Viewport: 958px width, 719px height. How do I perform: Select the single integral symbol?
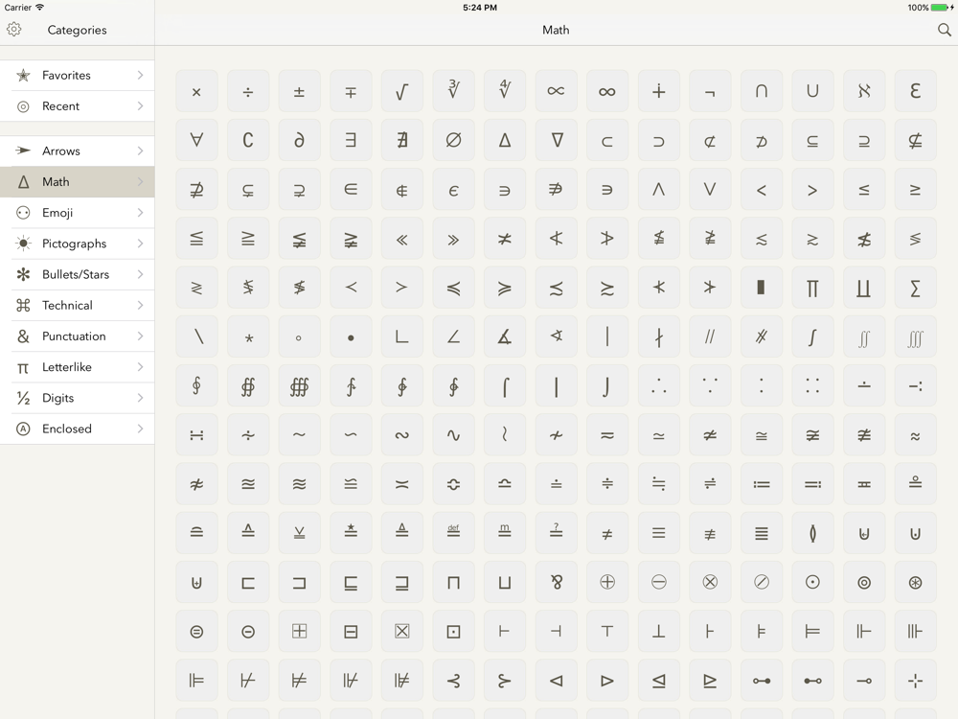(x=812, y=336)
